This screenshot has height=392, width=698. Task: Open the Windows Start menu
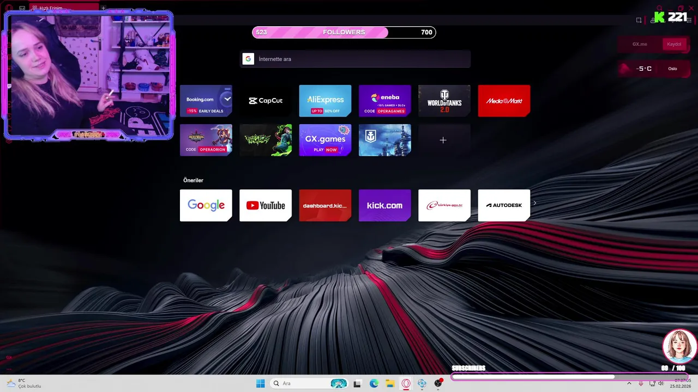261,383
